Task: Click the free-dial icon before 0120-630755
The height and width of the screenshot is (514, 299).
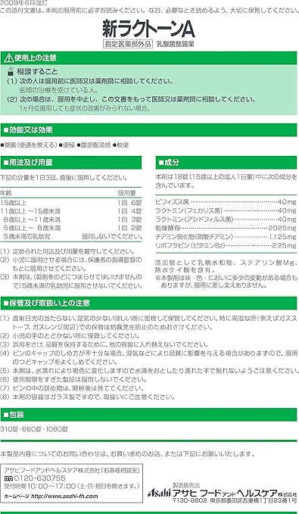Action: (x=8, y=478)
